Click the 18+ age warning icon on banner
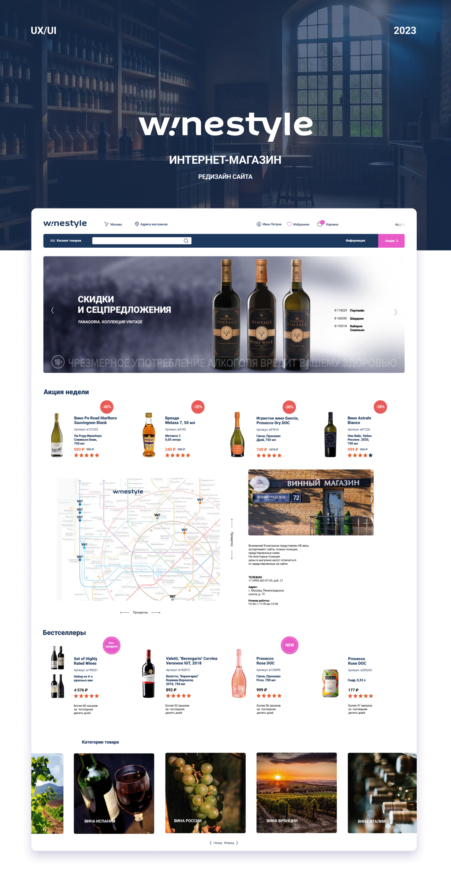This screenshot has width=451, height=882. pyautogui.click(x=58, y=362)
